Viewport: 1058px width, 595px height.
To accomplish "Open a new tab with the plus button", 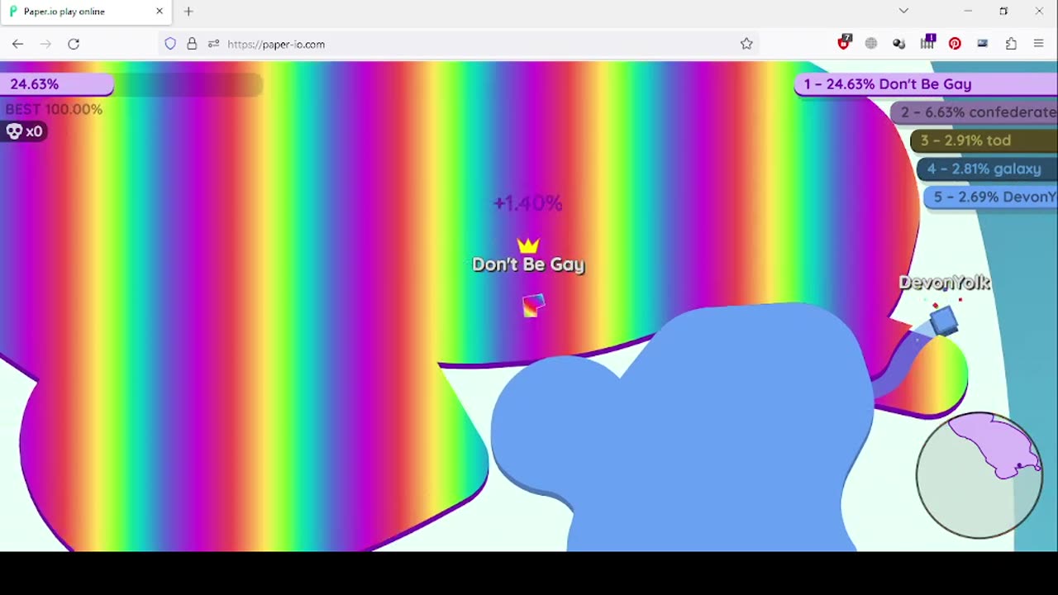I will coord(188,12).
